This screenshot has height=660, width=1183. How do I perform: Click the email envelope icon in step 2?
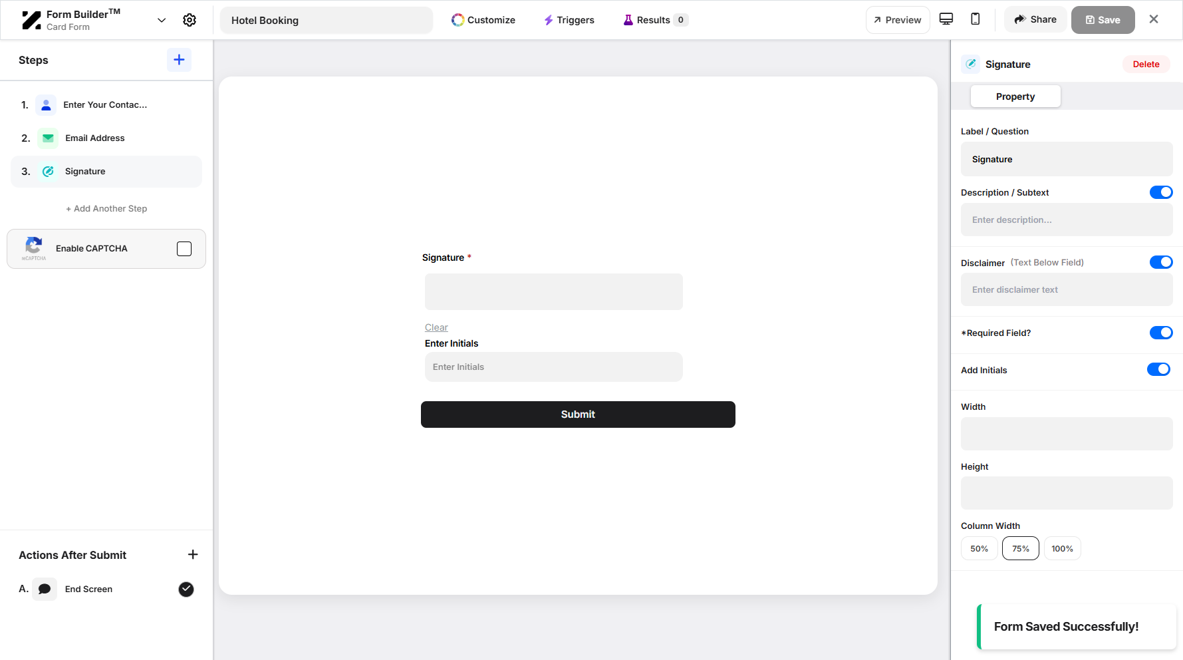[x=48, y=138]
